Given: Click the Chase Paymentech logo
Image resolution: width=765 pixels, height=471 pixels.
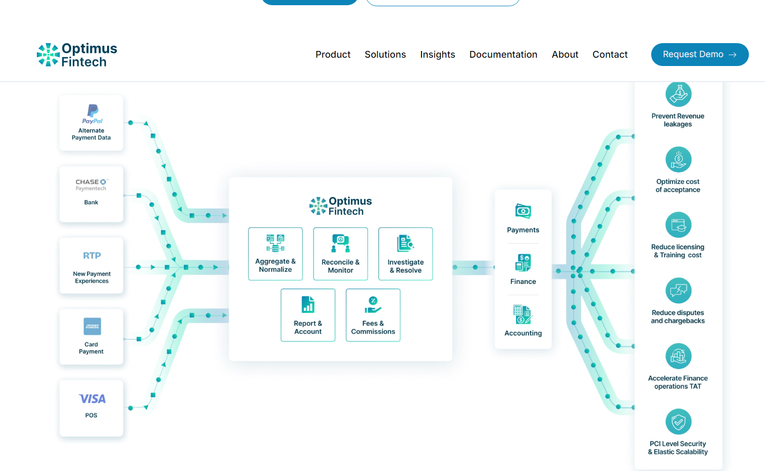Looking at the screenshot, I should [x=91, y=185].
